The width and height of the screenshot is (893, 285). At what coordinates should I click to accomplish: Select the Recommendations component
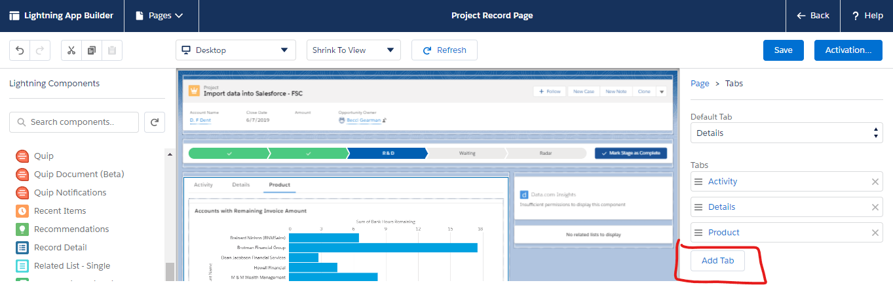click(x=63, y=229)
